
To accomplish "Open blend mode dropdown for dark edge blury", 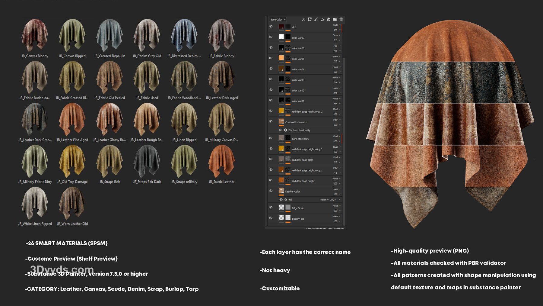I will click(336, 136).
